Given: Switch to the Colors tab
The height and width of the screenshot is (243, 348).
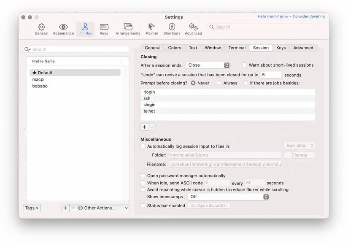Looking at the screenshot, I should [x=175, y=48].
